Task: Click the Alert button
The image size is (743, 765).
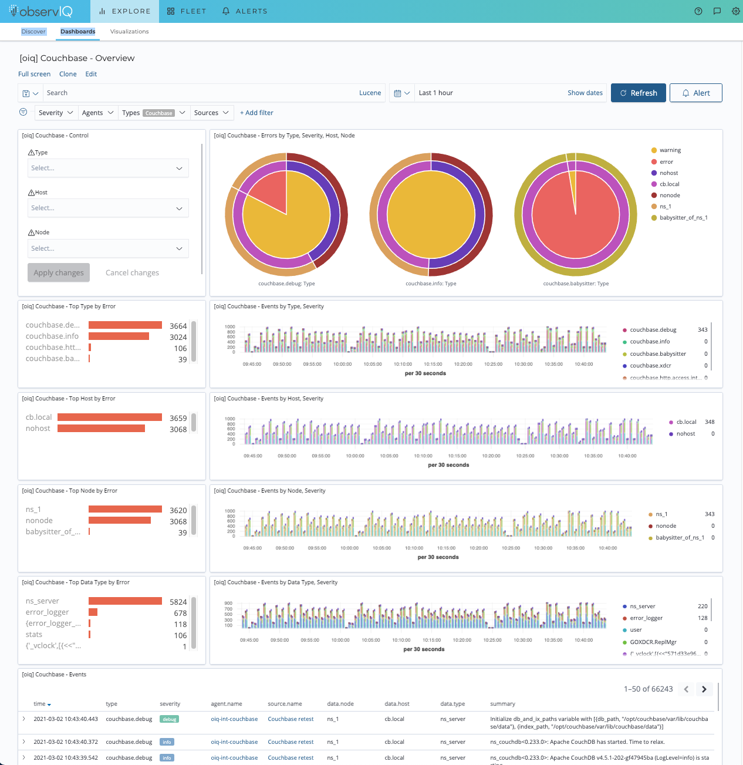Action: pyautogui.click(x=696, y=93)
